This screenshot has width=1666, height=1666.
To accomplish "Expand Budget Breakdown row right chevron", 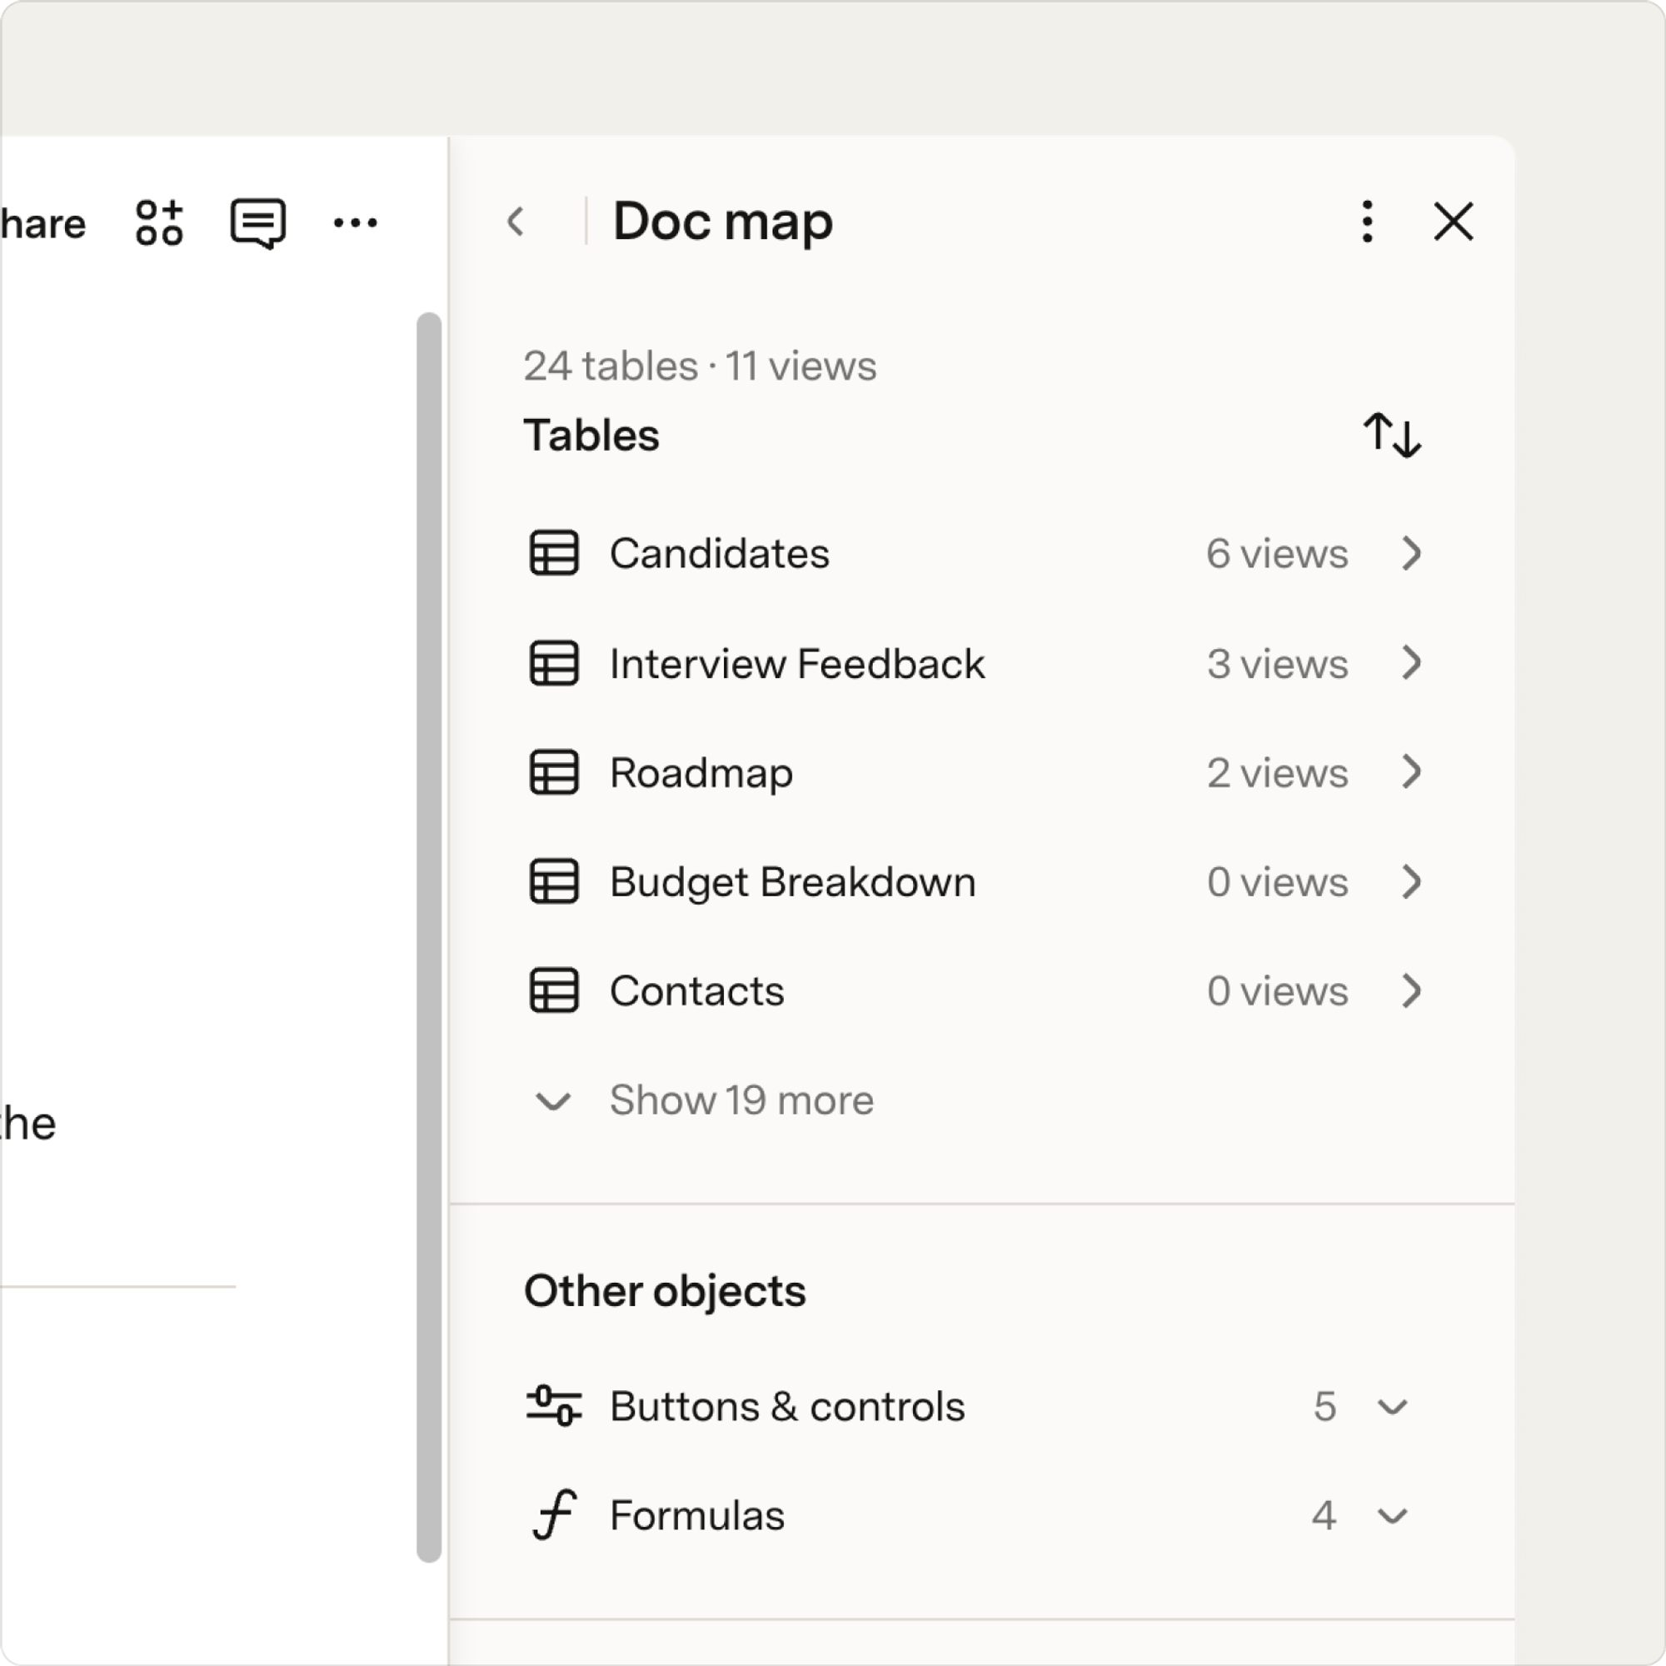I will [1412, 881].
